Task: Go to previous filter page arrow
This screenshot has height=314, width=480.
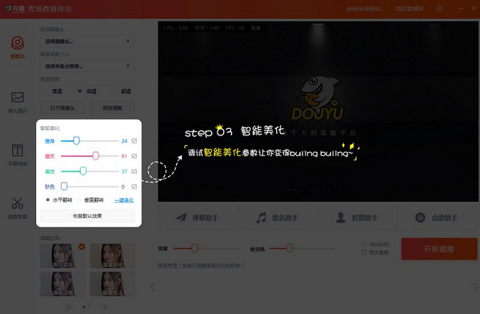Action: click(68, 307)
